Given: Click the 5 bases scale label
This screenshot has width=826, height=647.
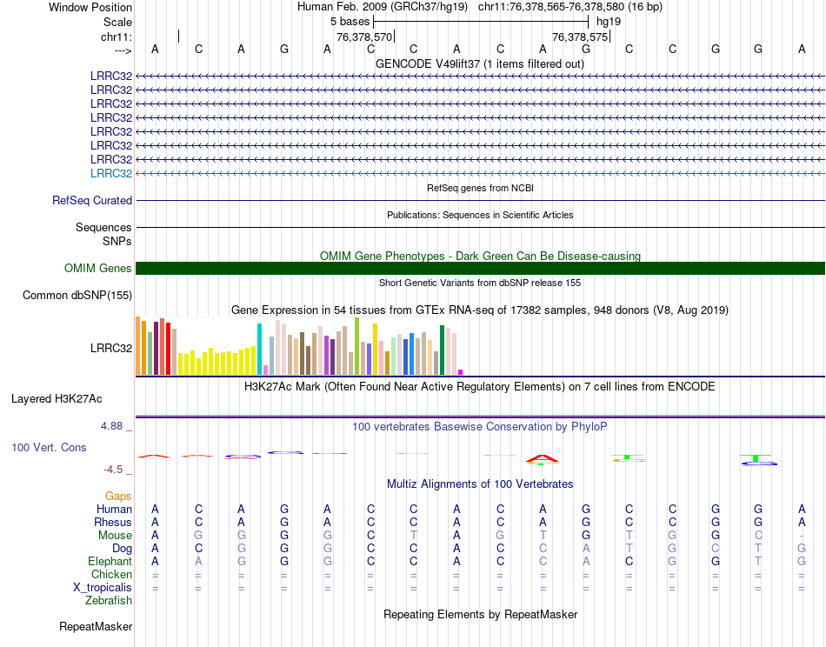Looking at the screenshot, I should (x=350, y=22).
